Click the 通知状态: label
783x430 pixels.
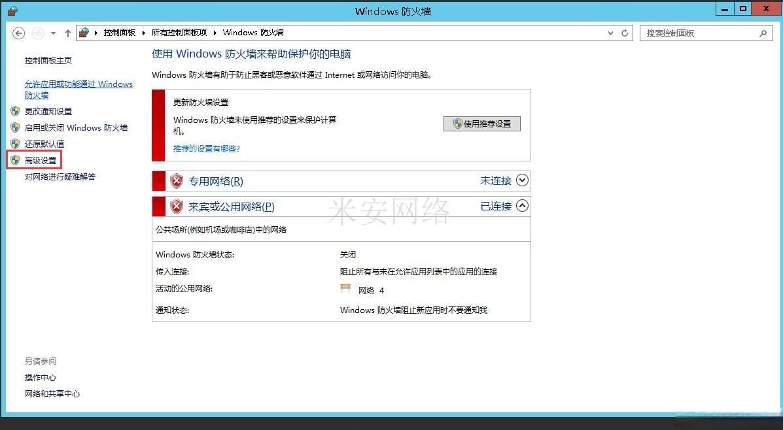tap(172, 310)
